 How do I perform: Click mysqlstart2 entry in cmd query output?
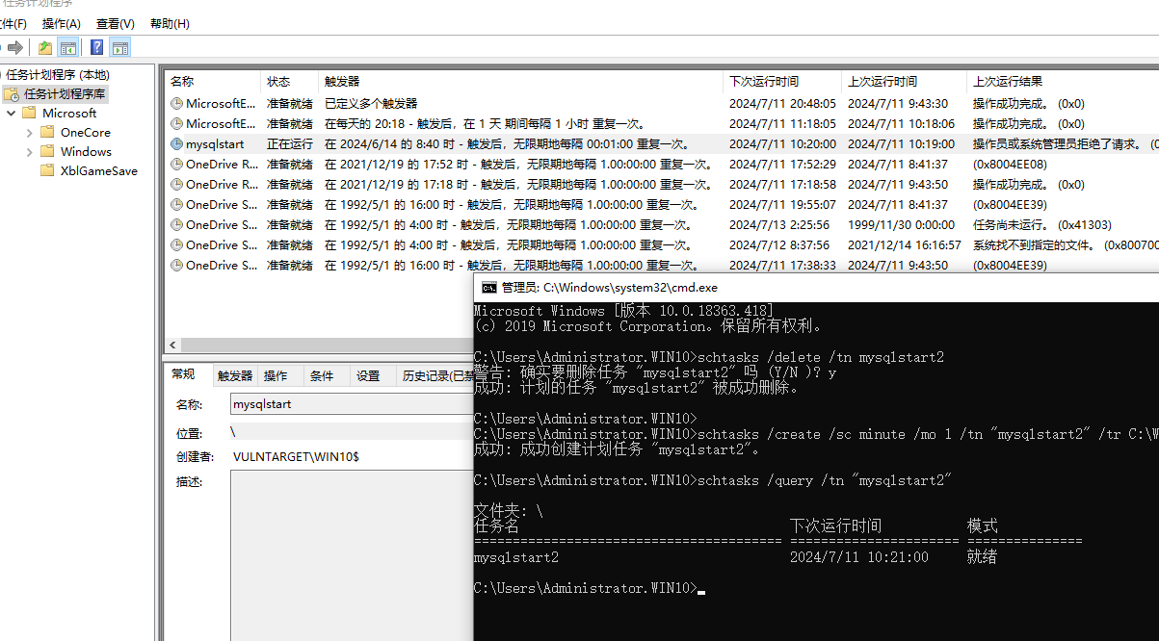click(x=516, y=557)
